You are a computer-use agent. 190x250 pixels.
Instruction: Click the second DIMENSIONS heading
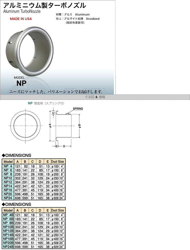(16, 205)
